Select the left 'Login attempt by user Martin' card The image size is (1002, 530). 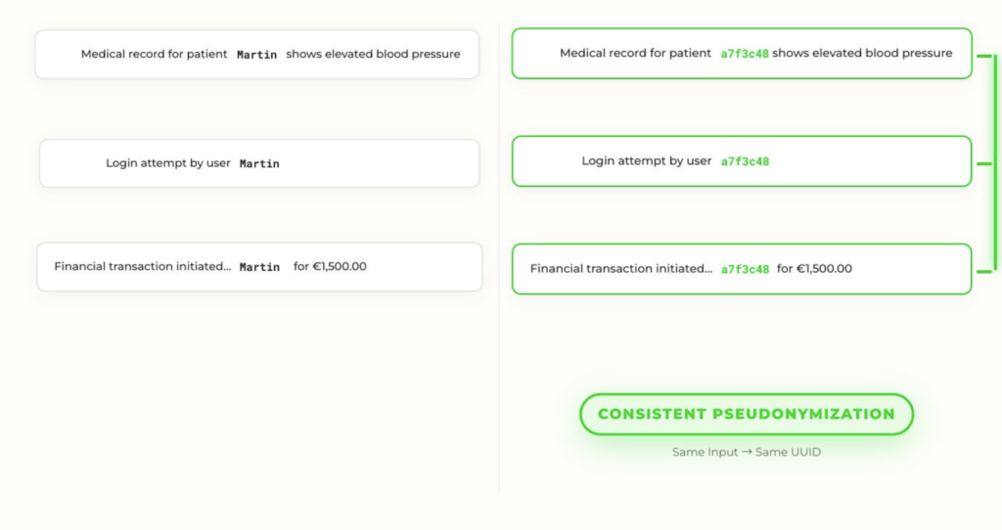259,163
